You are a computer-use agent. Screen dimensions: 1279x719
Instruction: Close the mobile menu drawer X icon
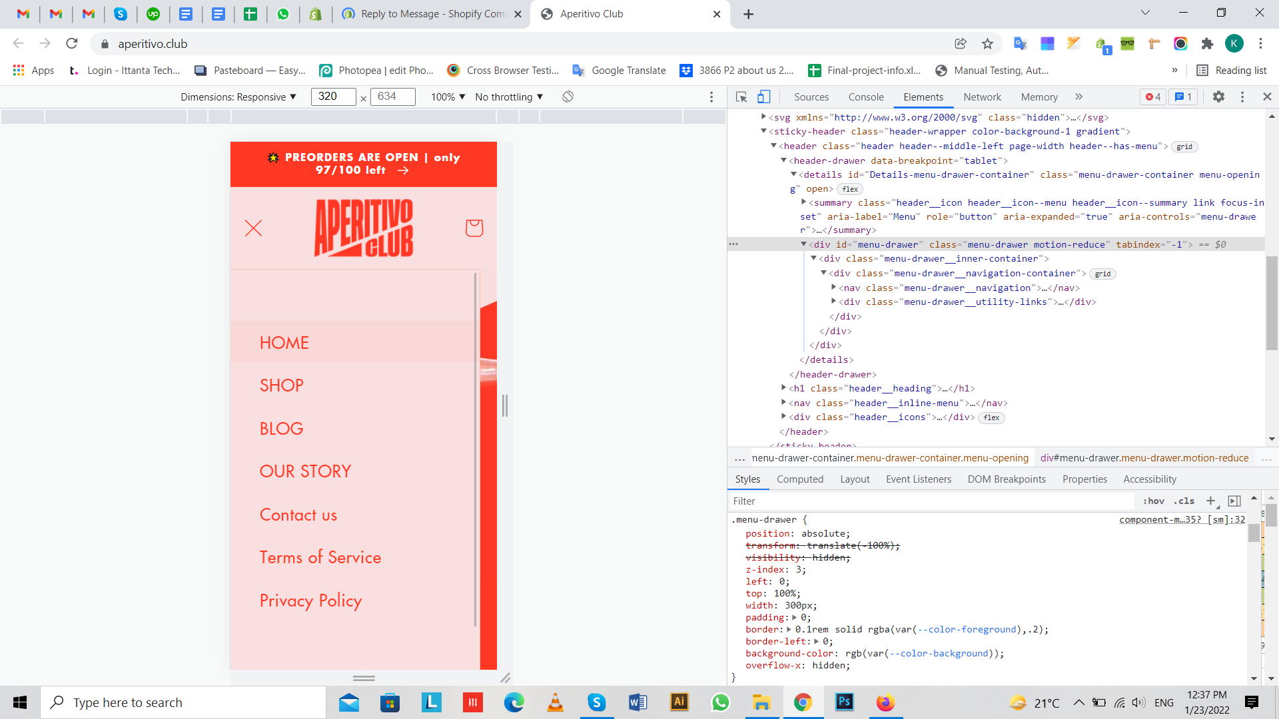[x=253, y=228]
